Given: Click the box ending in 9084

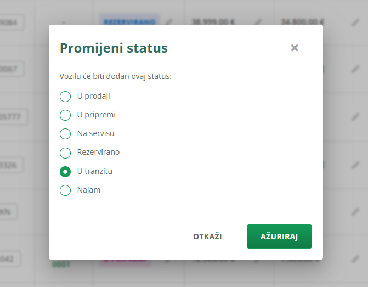Looking at the screenshot, I should click(x=12, y=22).
